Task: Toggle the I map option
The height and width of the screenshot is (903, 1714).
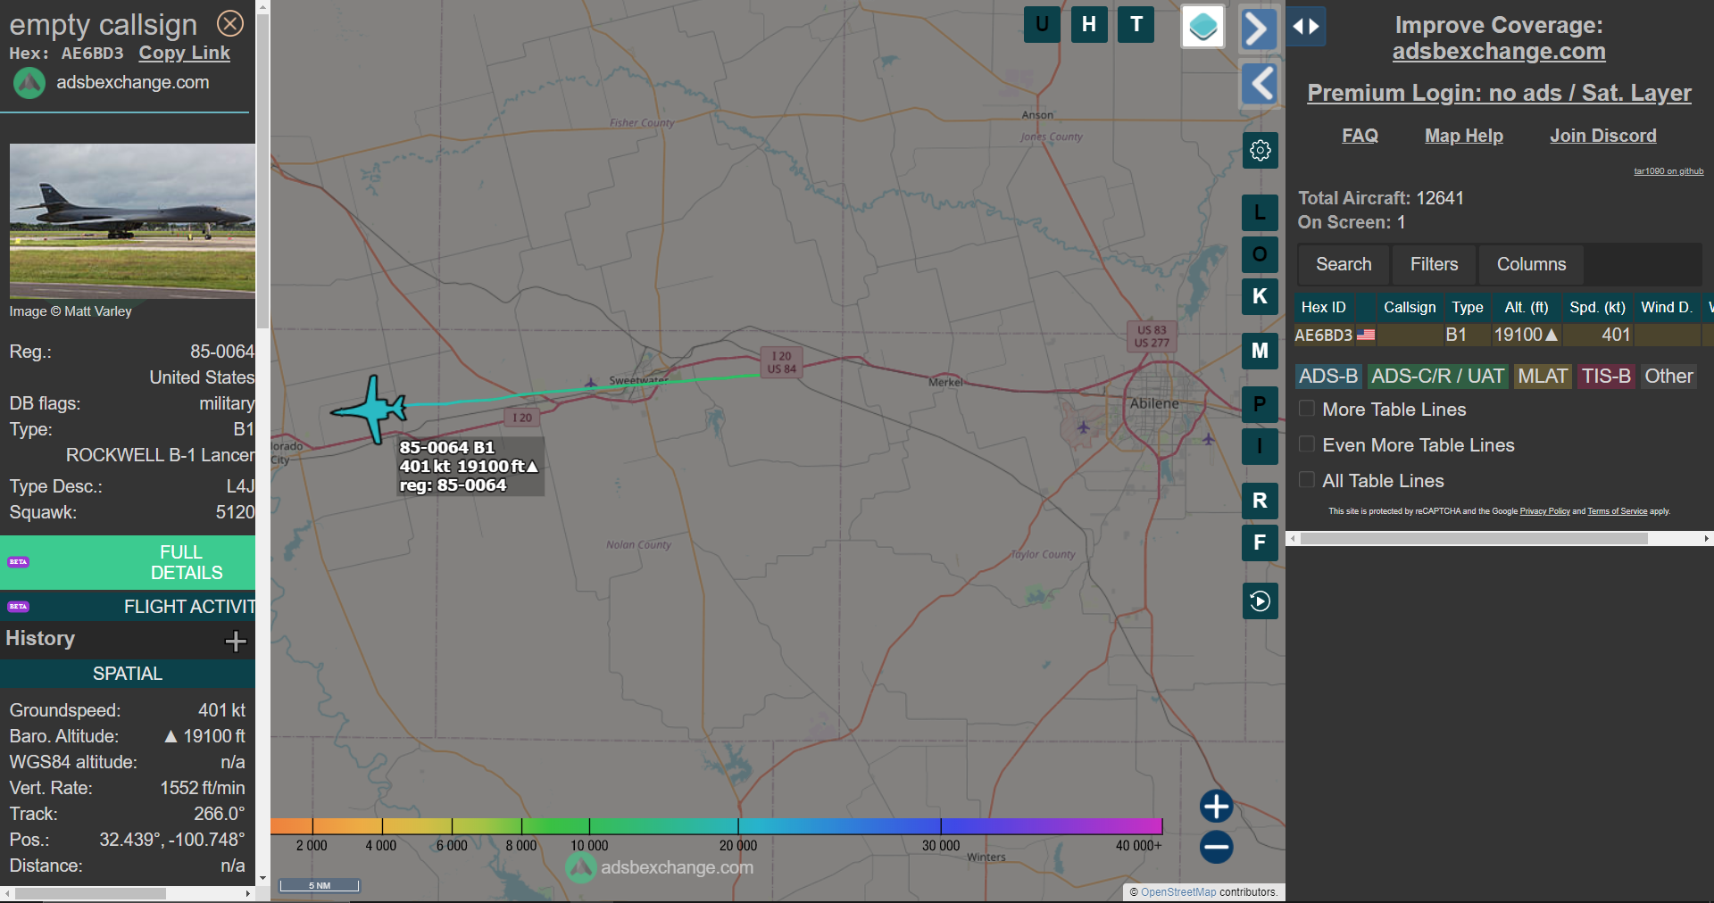Action: pos(1260,446)
